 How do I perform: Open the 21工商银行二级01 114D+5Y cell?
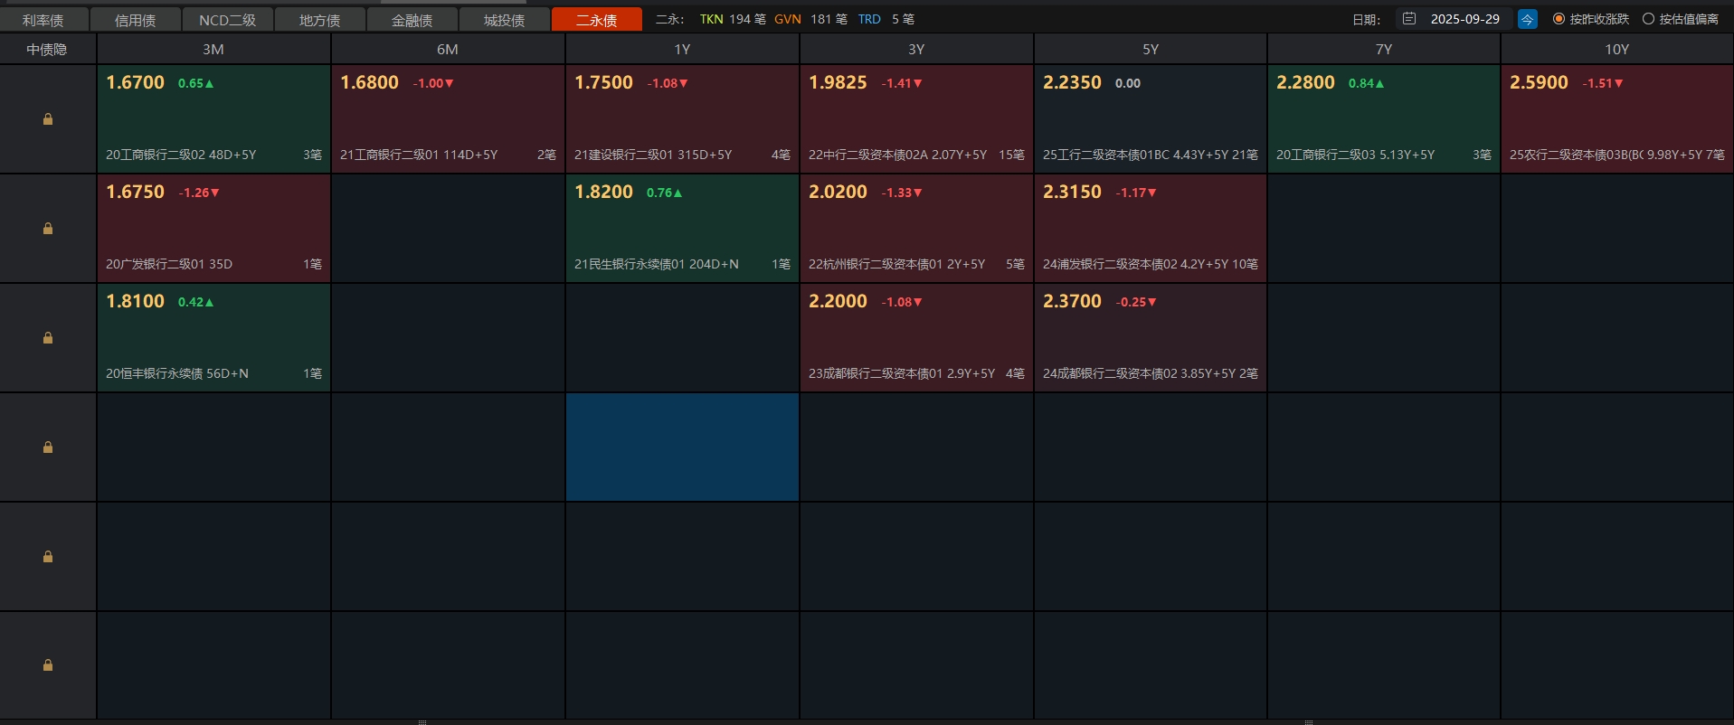(x=448, y=118)
